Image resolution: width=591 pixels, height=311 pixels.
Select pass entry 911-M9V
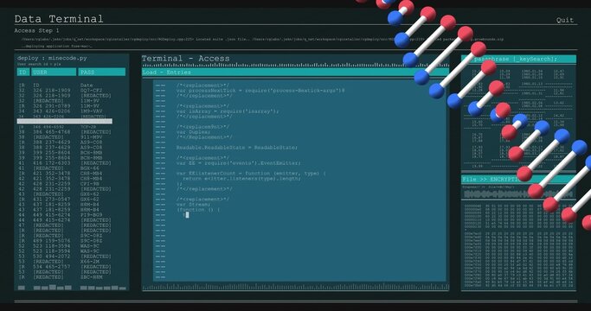pyautogui.click(x=91, y=137)
